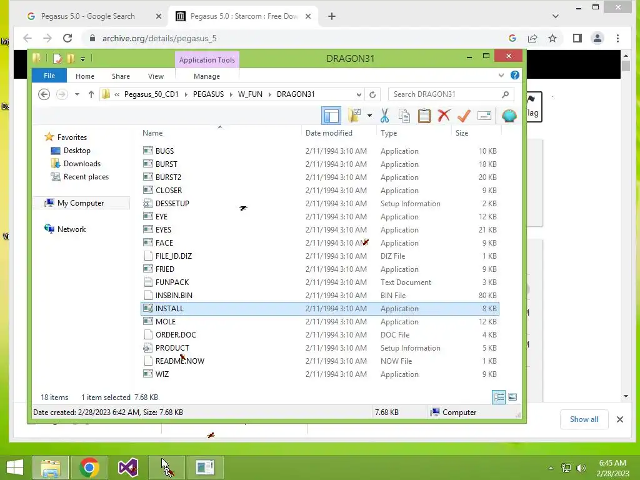Screen dimensions: 640x480
Task: Bookmark the archive.org page with star icon
Action: [552, 38]
